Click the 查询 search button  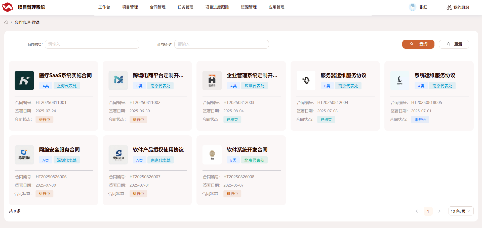point(418,44)
